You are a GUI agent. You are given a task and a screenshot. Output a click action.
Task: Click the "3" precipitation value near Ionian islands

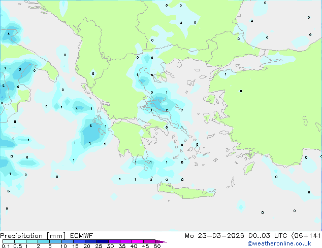91,126
